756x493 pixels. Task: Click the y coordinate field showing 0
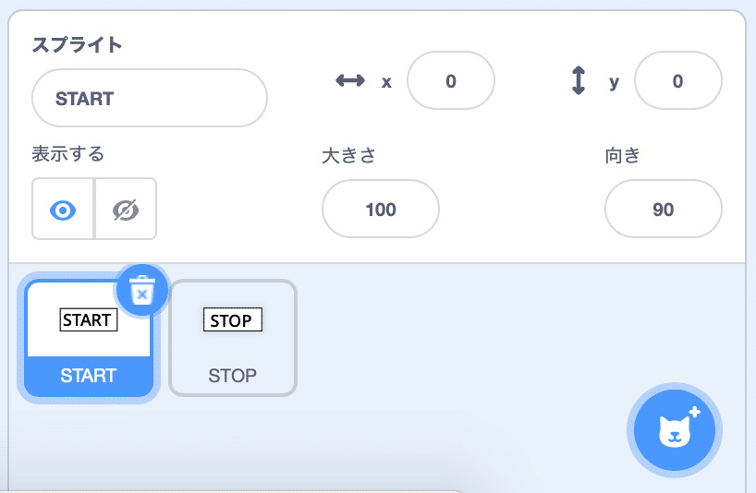(677, 80)
